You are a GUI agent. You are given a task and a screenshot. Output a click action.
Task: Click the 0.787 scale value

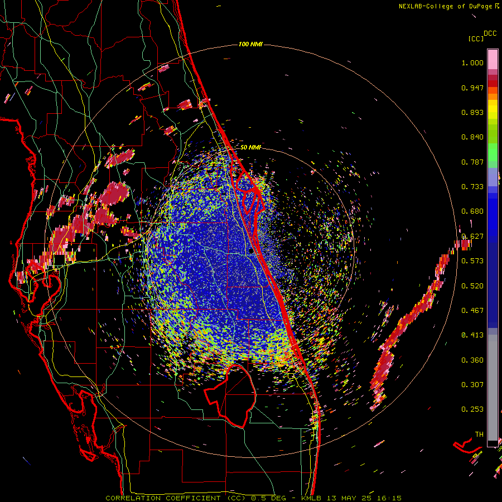tap(472, 162)
